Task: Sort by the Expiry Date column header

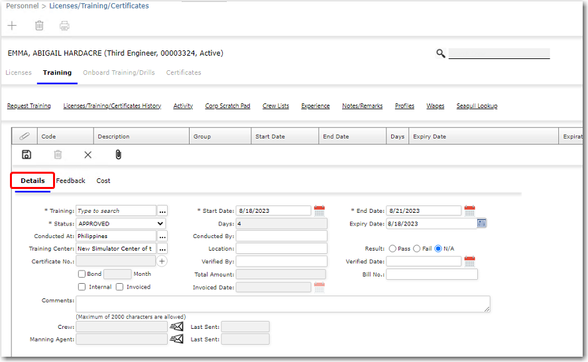Action: tap(484, 136)
